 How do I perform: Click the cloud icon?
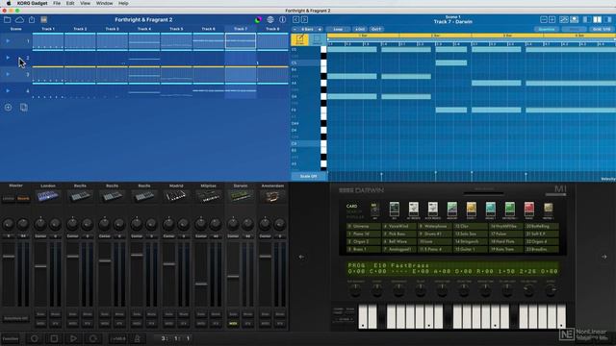(x=19, y=19)
